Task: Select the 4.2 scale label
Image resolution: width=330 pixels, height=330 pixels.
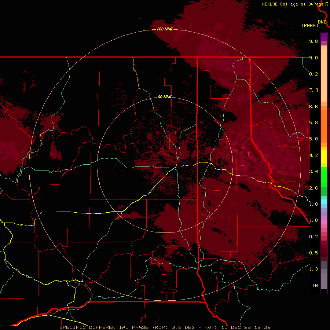Action: [x=313, y=155]
